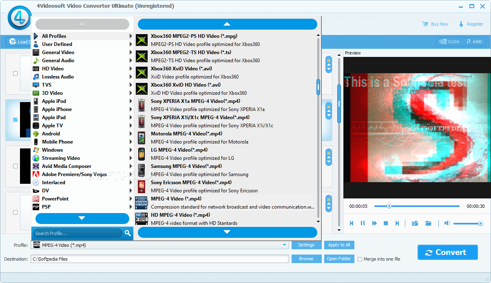Toggle AMD acceleration button
Image resolution: width=491 pixels, height=283 pixels.
tap(474, 41)
